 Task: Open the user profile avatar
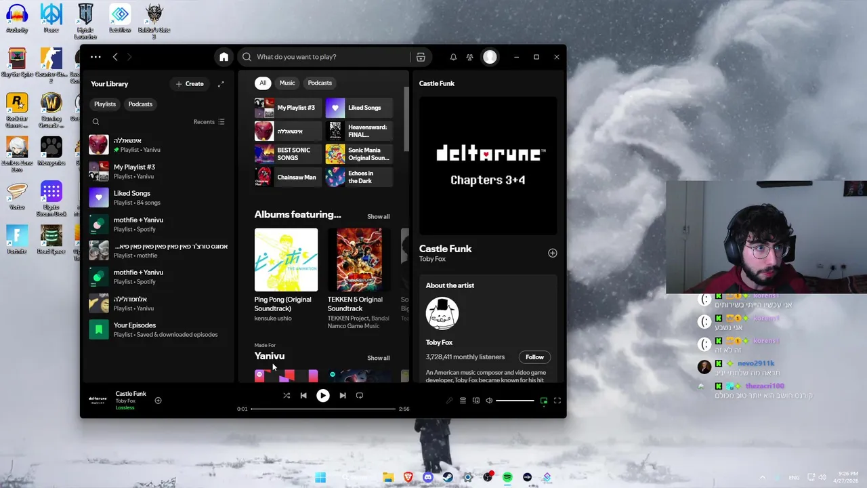tap(490, 57)
